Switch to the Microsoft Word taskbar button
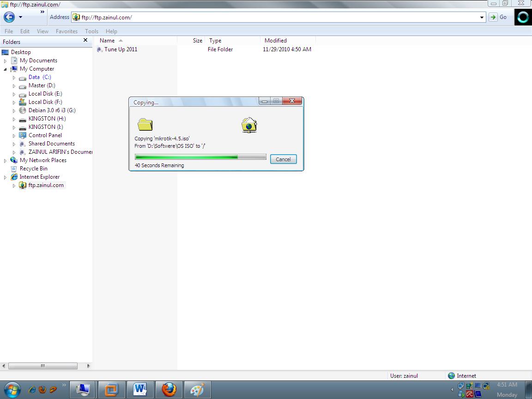Viewport: 532px width, 399px height. (x=140, y=389)
